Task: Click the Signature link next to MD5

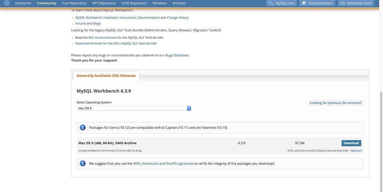Action: click(x=356, y=151)
